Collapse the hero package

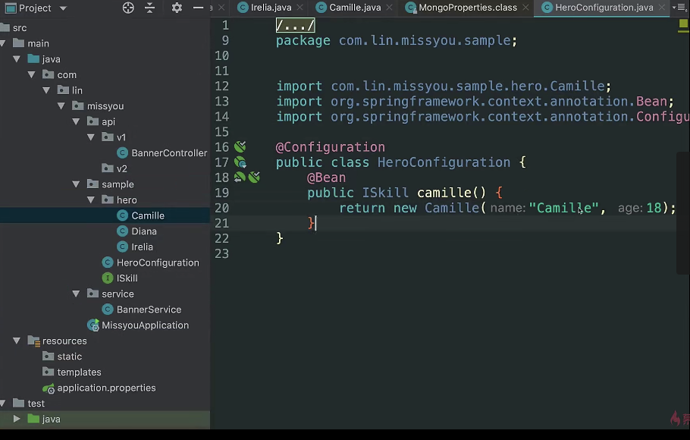tap(91, 200)
